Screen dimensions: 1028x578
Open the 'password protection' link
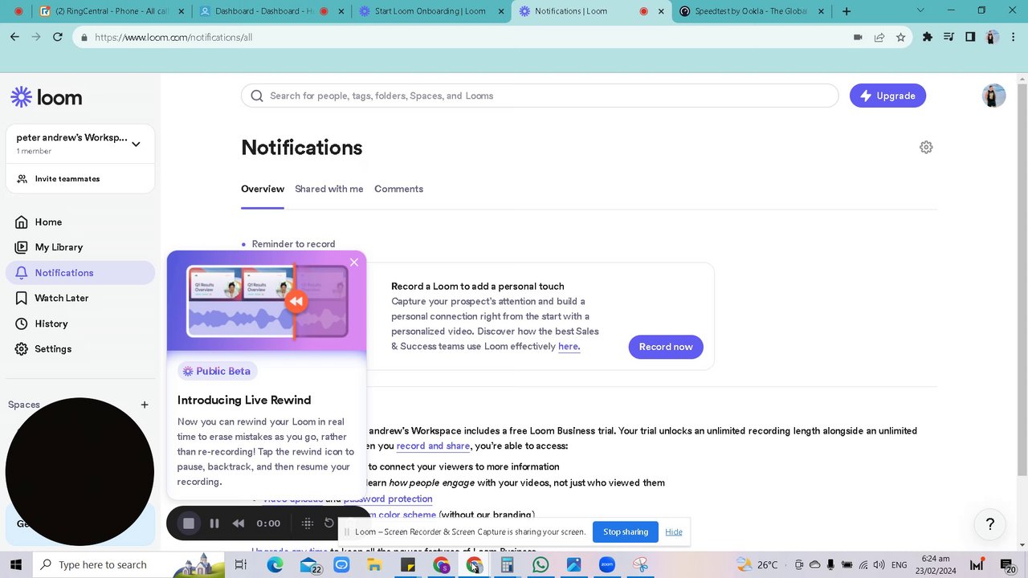pyautogui.click(x=388, y=499)
